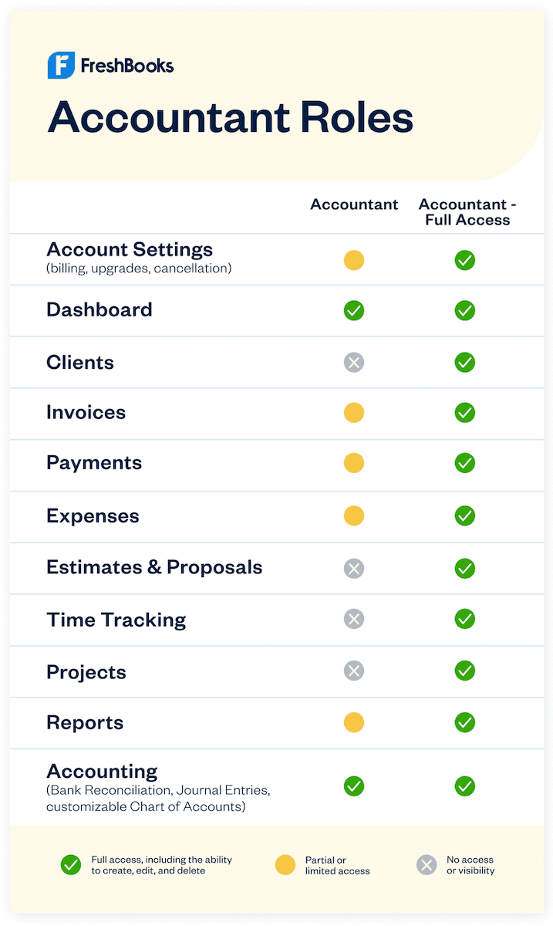Click the Accountant checkmark in the Accounting row
Viewport: 553px width, 926px height.
[x=354, y=786]
